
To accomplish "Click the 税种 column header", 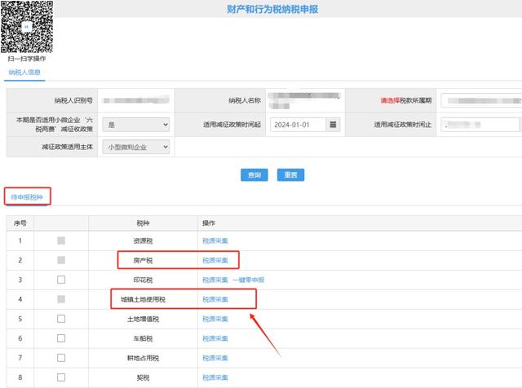I will 144,223.
